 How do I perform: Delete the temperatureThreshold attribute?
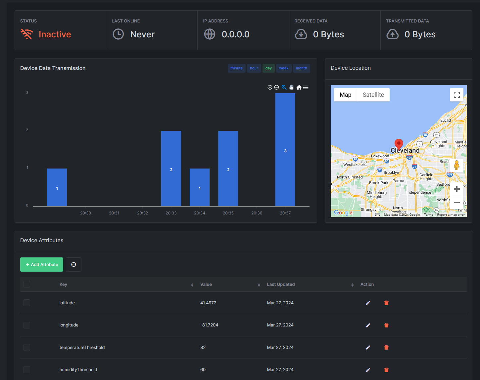[x=386, y=348]
